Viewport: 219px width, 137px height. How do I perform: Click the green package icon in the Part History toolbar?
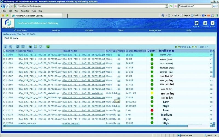pos(48,47)
